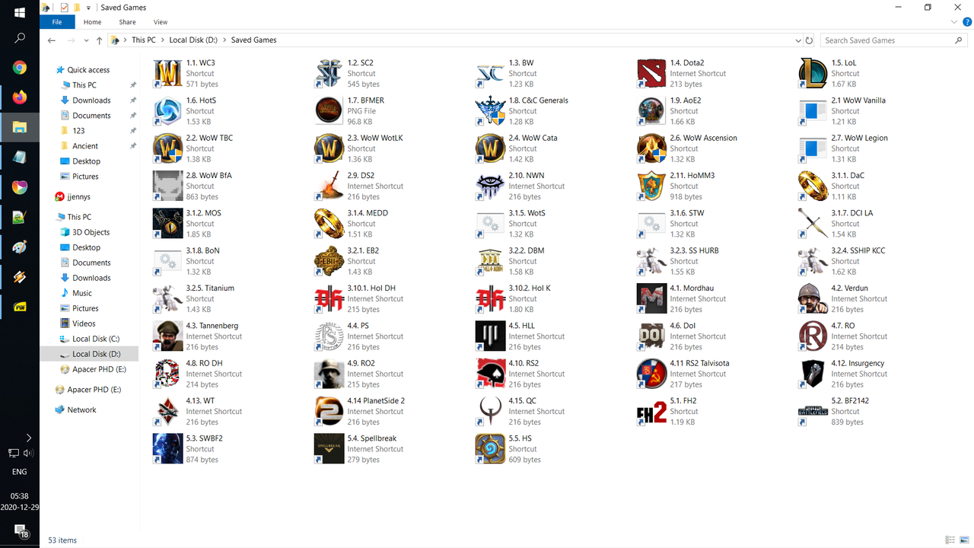Select the 1.7. BFMER PNG thumbnail
The width and height of the screenshot is (974, 548).
click(329, 111)
